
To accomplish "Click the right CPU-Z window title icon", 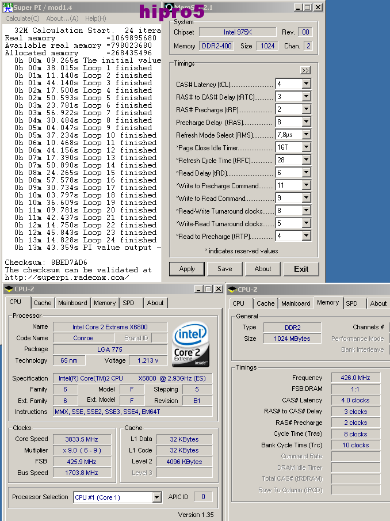I will pos(232,290).
